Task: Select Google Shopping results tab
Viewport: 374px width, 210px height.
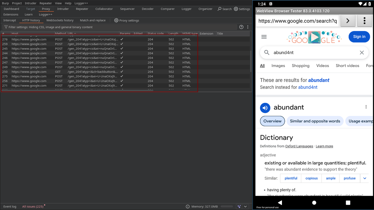Action: pyautogui.click(x=301, y=66)
